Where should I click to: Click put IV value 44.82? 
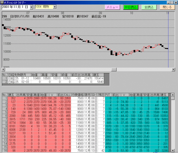tap(124, 116)
